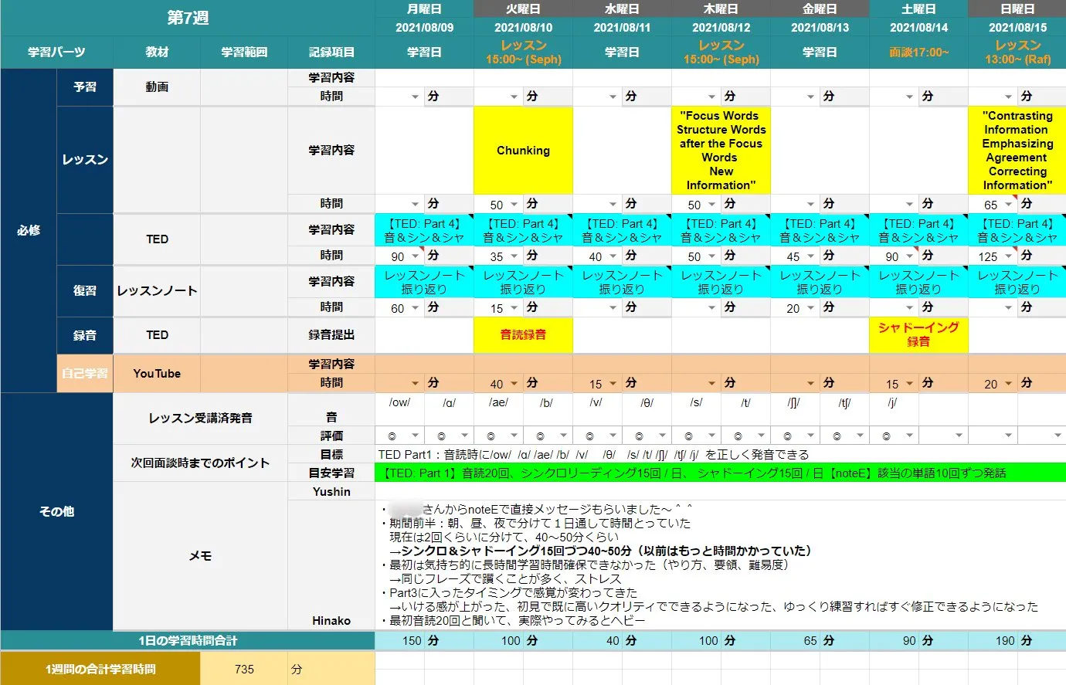Select Wednesday's レッスンノート振り返り cell
Screen dimensions: 1066x685
pos(622,282)
